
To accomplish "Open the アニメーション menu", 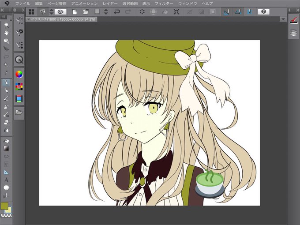I will (84, 4).
